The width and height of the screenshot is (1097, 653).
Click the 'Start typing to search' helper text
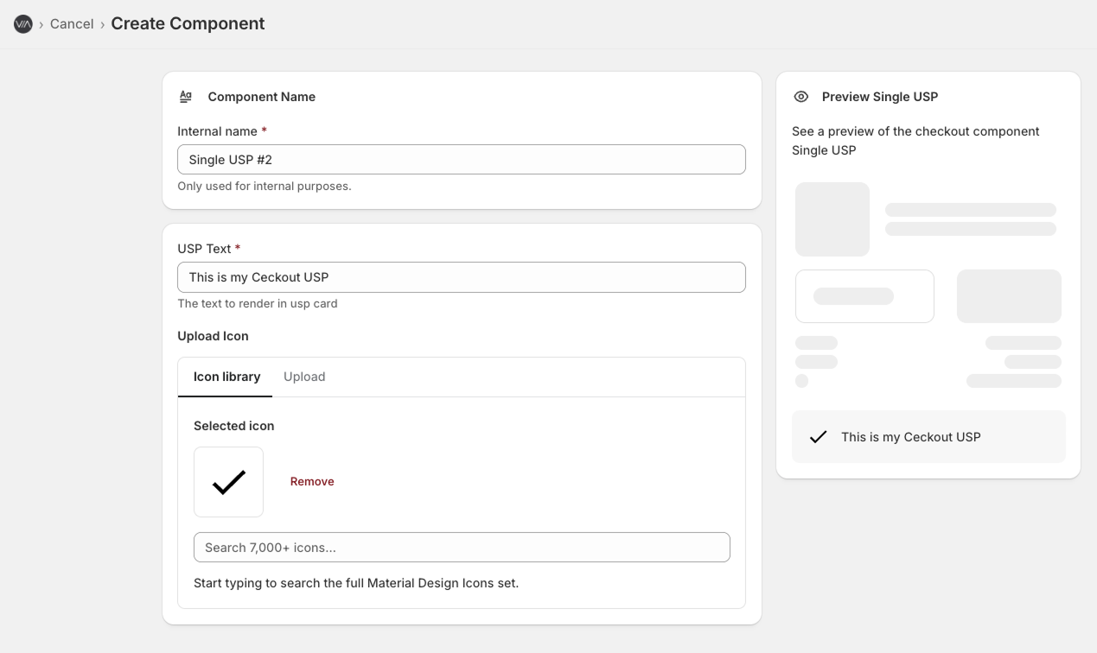point(356,583)
